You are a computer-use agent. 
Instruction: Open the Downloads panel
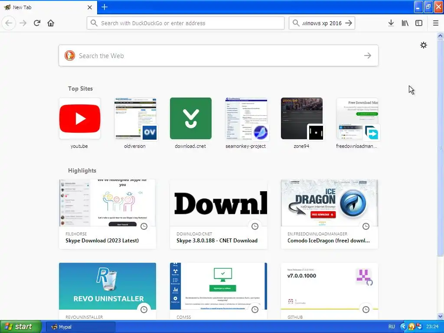391,23
